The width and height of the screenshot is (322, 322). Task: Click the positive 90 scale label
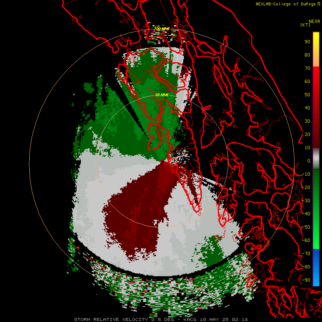pyautogui.click(x=307, y=42)
